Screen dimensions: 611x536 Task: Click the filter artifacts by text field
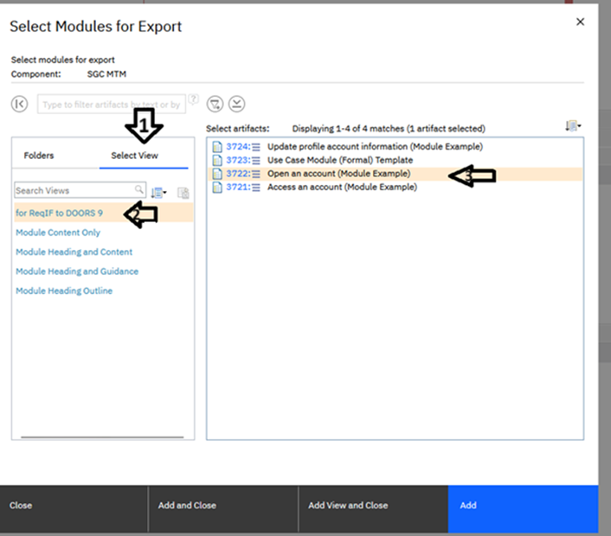click(111, 105)
